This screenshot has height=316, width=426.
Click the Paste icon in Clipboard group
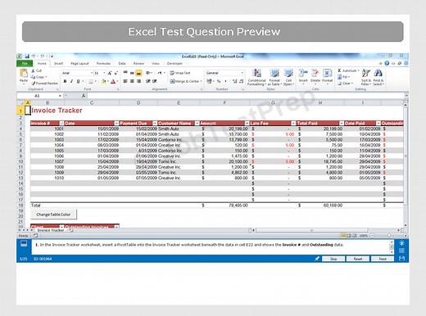(24, 73)
